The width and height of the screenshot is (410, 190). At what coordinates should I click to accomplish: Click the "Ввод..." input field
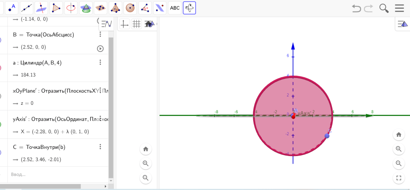click(x=56, y=174)
